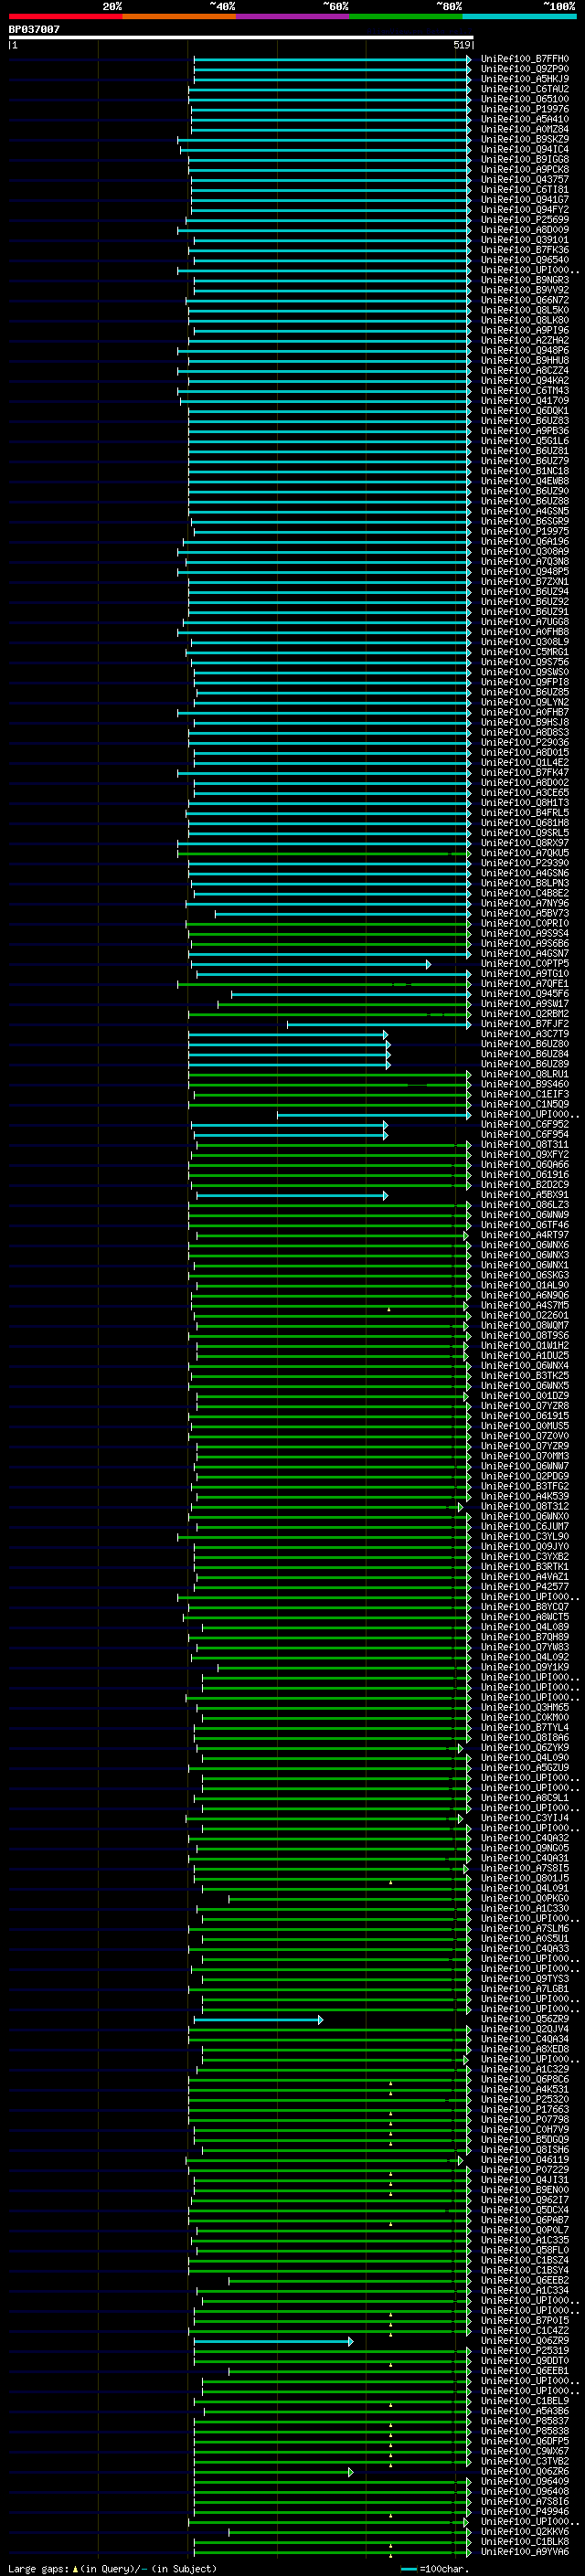Select hit label UniRef100_P07229
The image size is (585, 2576).
coord(525,2169)
